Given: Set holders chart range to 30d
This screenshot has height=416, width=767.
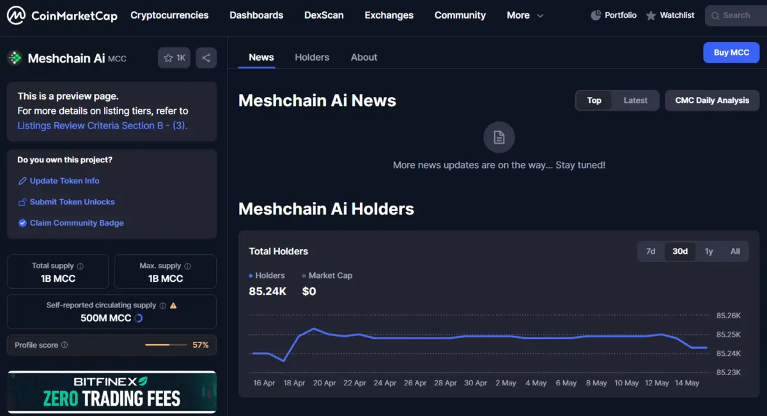Looking at the screenshot, I should [x=680, y=251].
